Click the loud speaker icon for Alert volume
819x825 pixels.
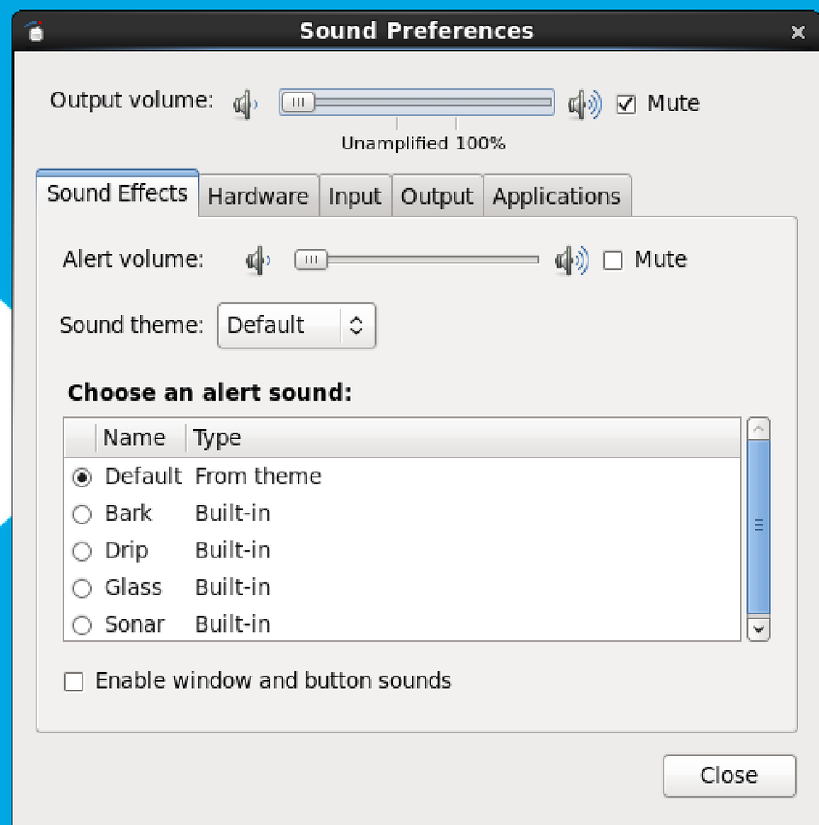click(x=571, y=262)
